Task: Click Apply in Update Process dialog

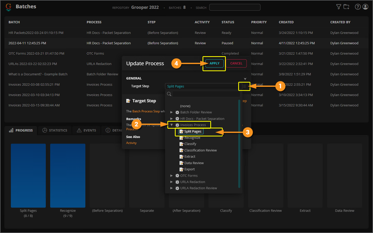Action: 214,63
